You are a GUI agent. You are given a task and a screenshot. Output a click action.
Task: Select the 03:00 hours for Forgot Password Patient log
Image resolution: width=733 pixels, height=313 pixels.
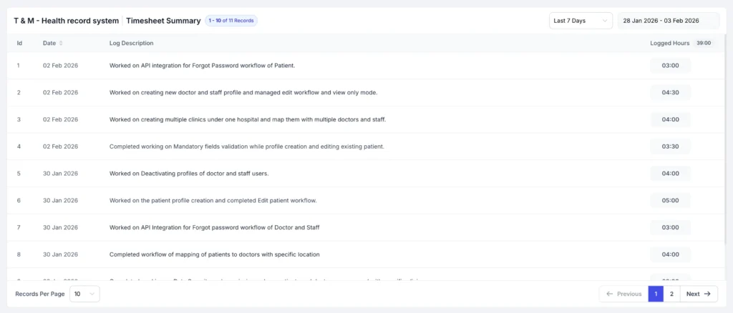[670, 66]
